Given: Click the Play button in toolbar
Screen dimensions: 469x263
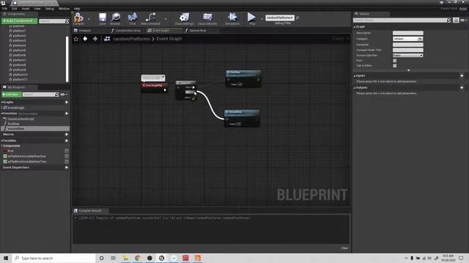Looking at the screenshot, I should (x=252, y=18).
